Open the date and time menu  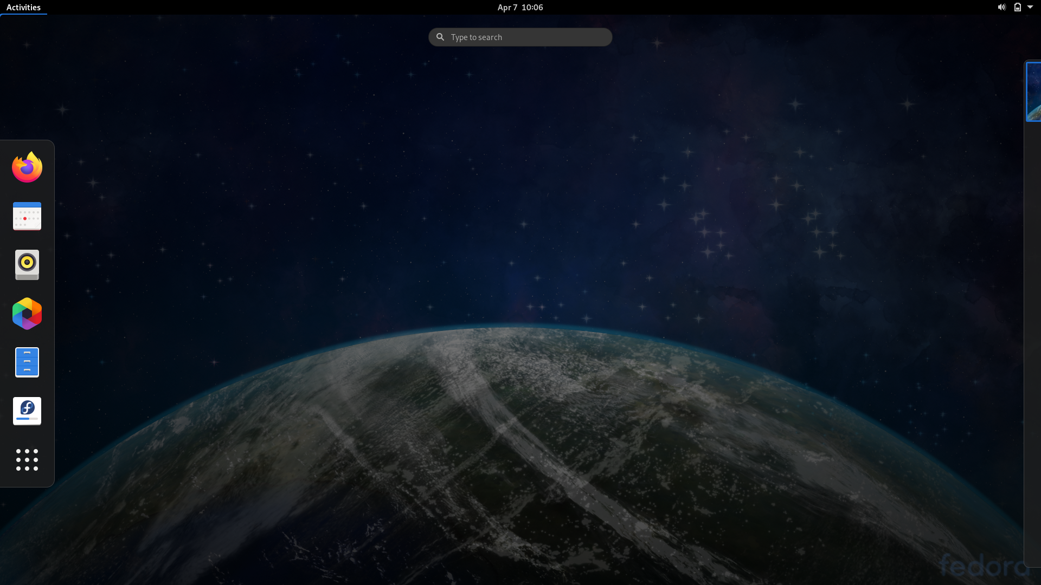[520, 7]
